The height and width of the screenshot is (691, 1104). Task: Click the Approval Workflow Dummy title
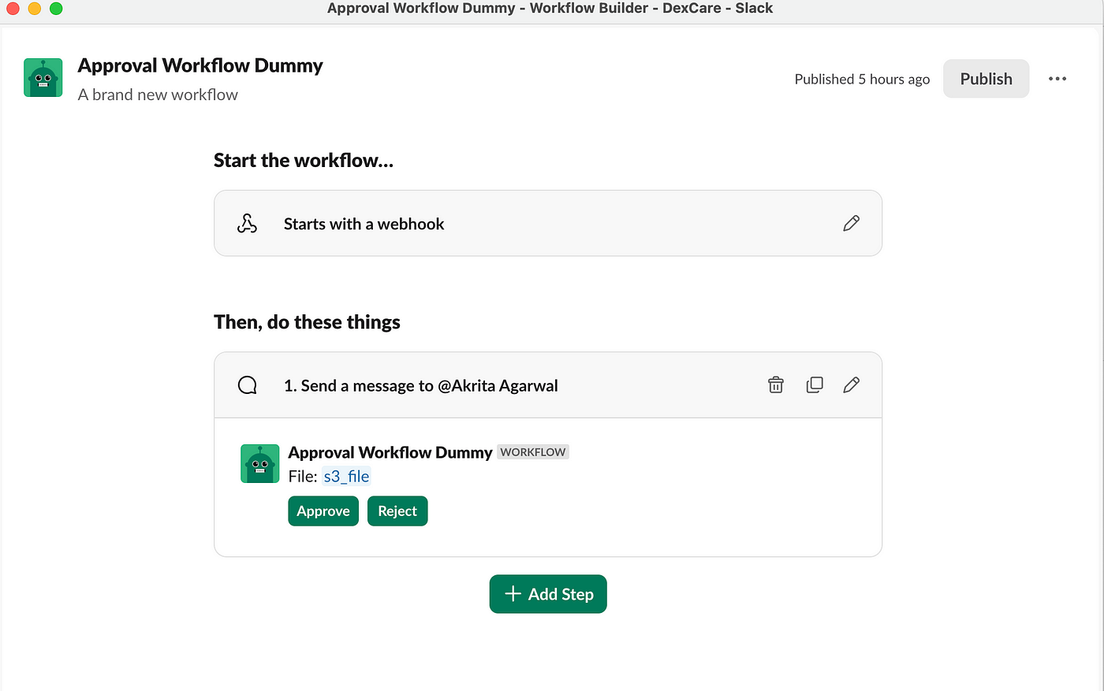pyautogui.click(x=200, y=65)
